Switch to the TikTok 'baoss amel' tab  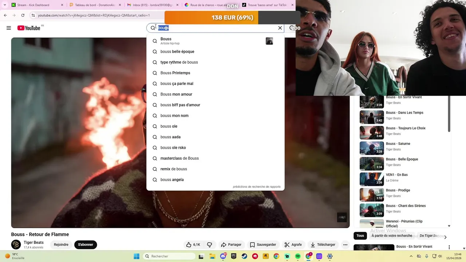coord(268,5)
